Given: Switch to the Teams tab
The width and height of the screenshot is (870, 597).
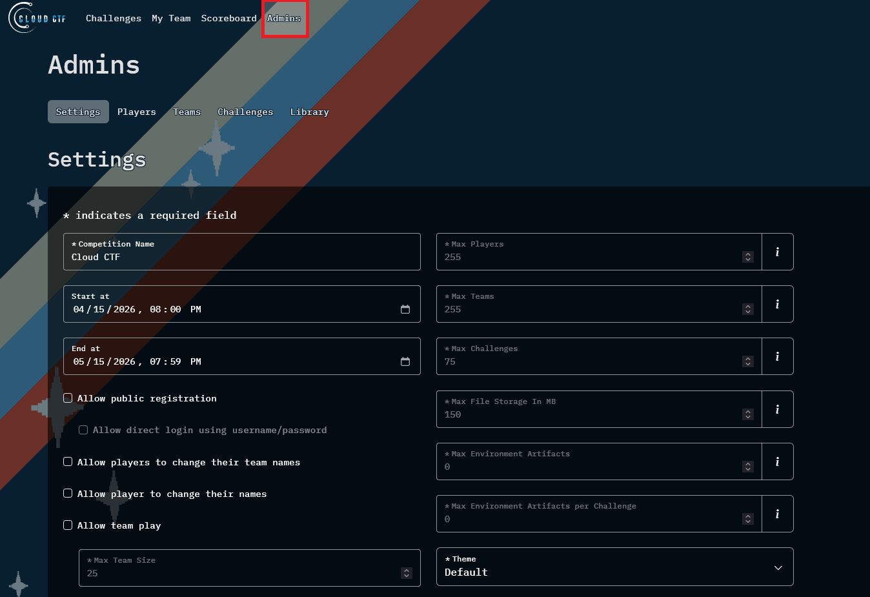Looking at the screenshot, I should [x=187, y=112].
